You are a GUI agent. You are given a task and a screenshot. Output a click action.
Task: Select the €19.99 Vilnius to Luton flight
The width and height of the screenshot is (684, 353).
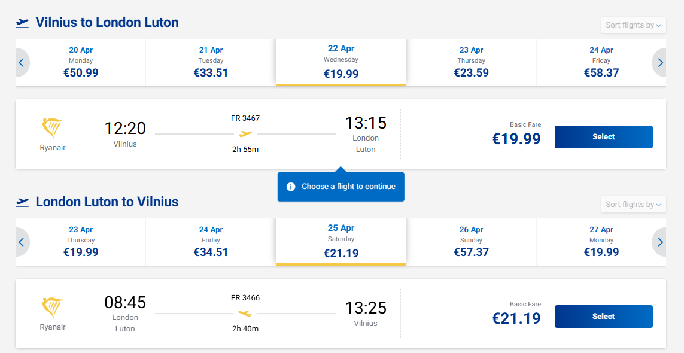pyautogui.click(x=603, y=137)
